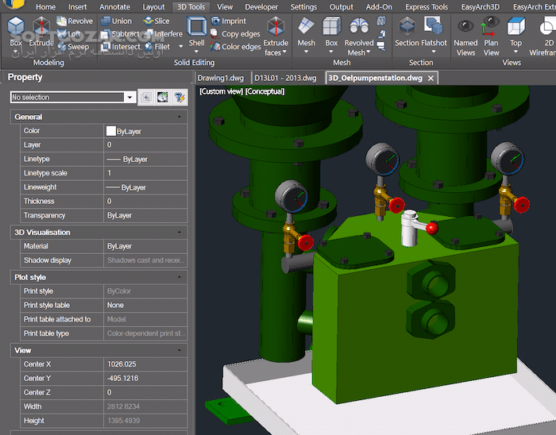Image resolution: width=556 pixels, height=435 pixels.
Task: Click the [Custom view] viewport label
Action: coord(221,91)
